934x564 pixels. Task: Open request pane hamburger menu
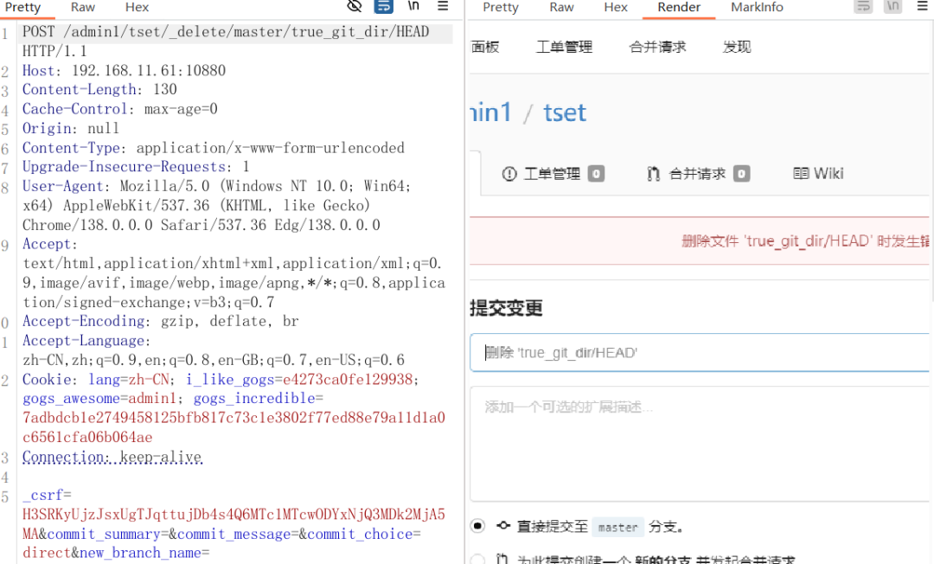[443, 6]
